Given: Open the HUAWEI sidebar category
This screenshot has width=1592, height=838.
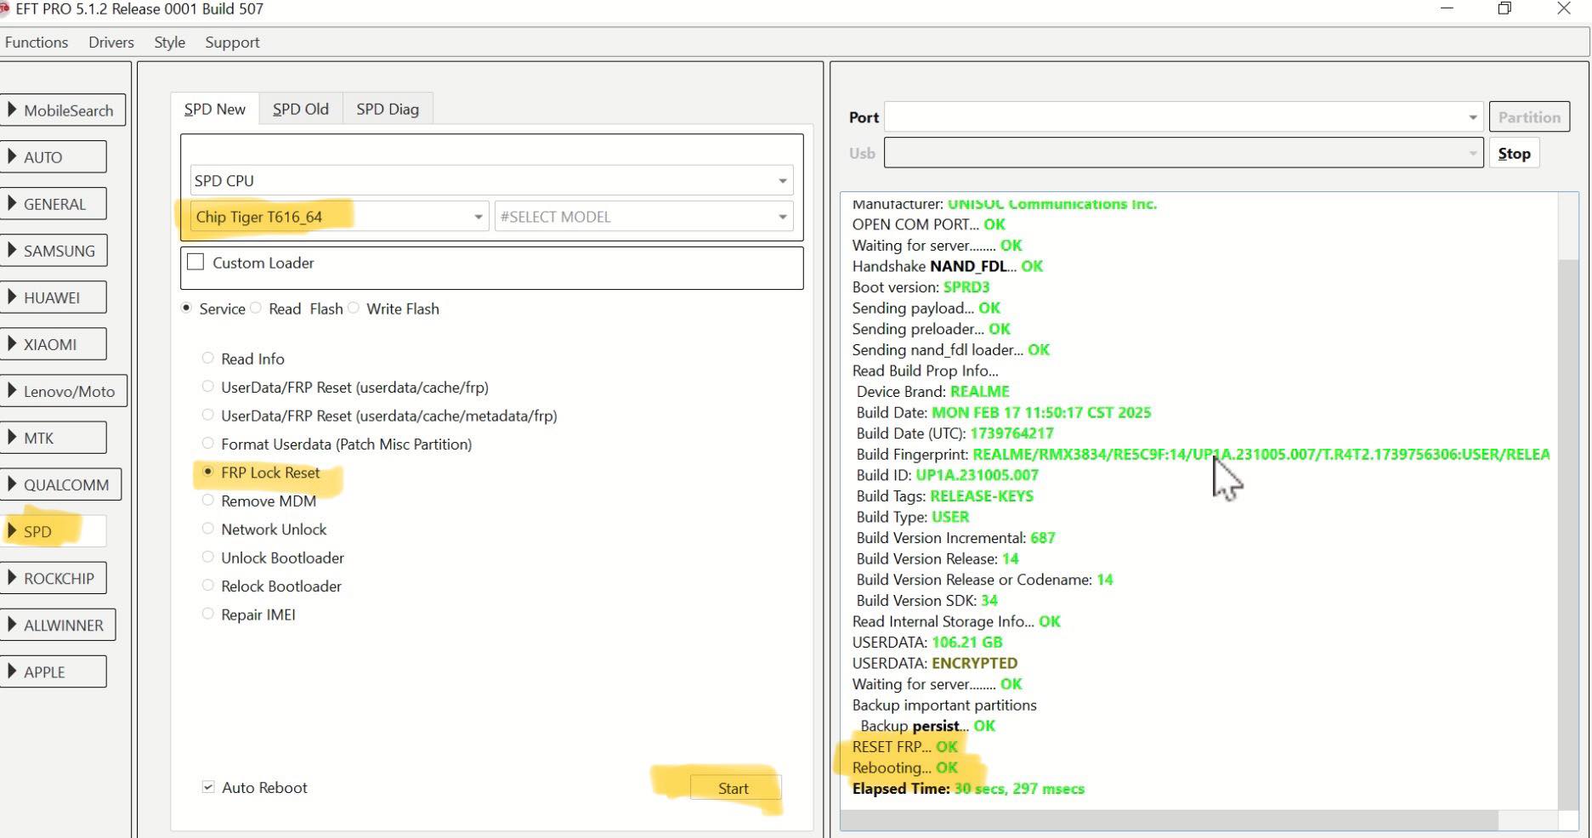Looking at the screenshot, I should coord(53,297).
